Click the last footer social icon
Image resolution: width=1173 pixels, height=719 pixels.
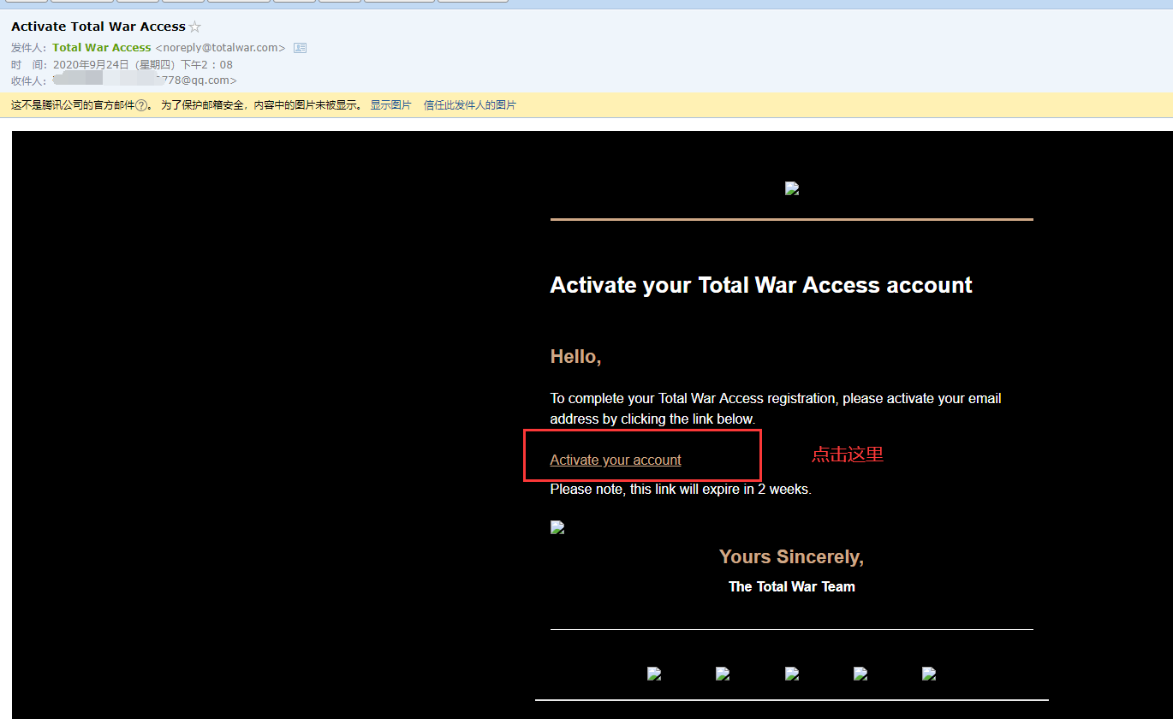929,674
